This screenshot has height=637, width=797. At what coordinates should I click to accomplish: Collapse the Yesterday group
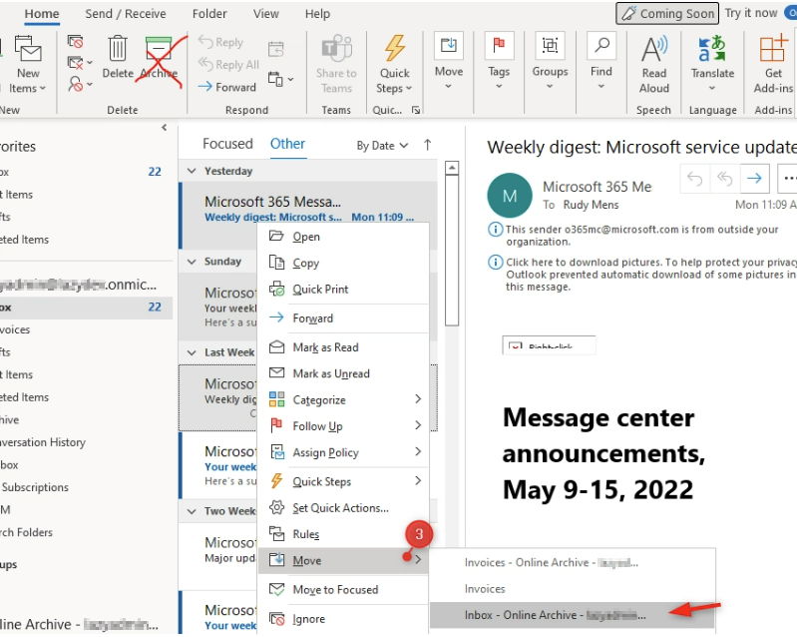click(192, 171)
